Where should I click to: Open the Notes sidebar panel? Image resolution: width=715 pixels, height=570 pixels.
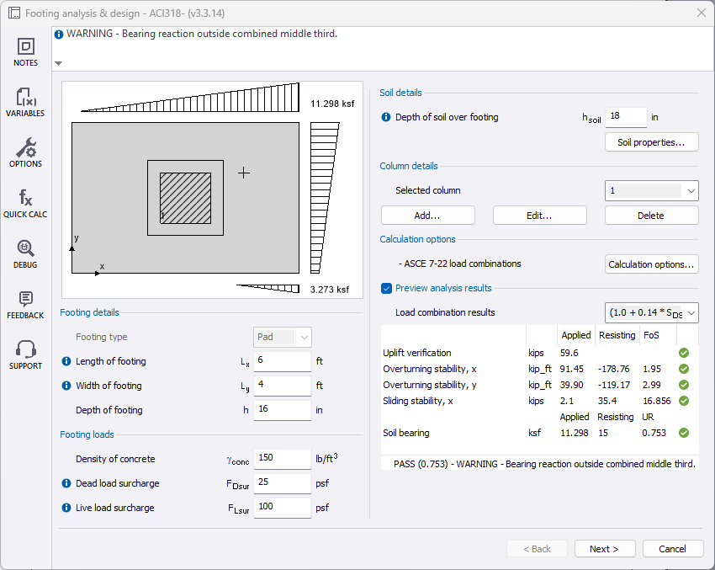tap(25, 51)
